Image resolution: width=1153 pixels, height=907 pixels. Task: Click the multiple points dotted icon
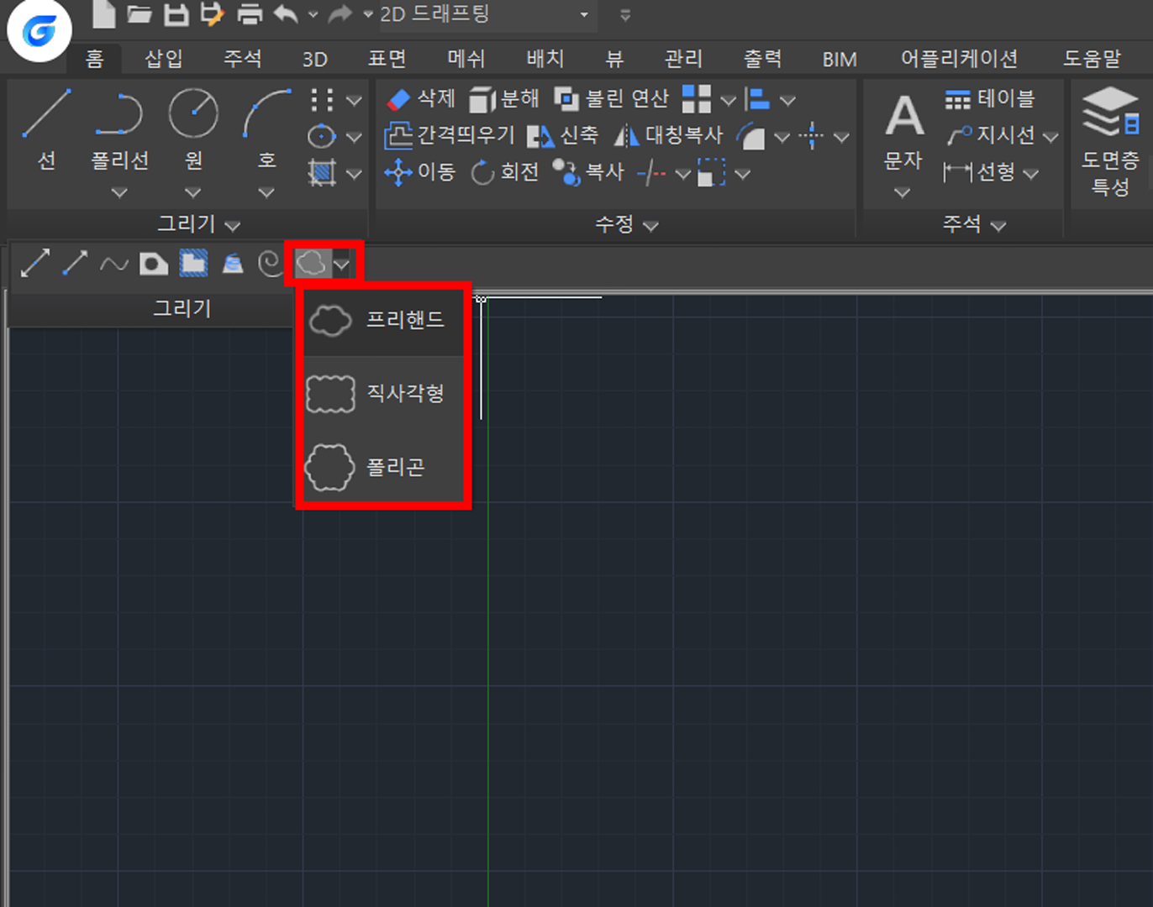point(322,100)
